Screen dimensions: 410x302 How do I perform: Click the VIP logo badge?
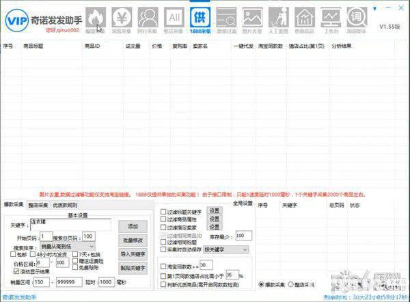[16, 20]
